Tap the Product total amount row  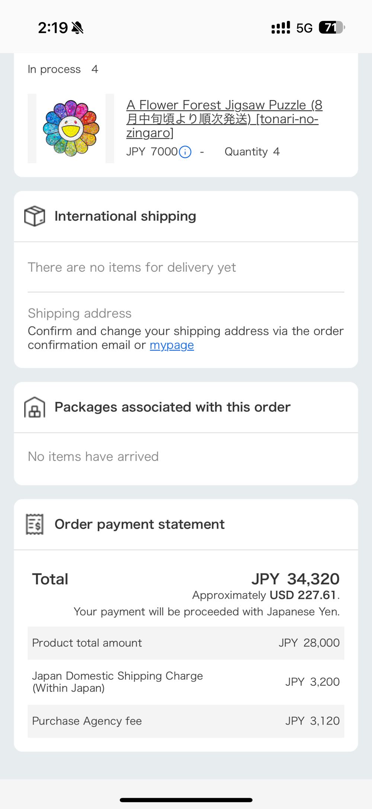186,643
